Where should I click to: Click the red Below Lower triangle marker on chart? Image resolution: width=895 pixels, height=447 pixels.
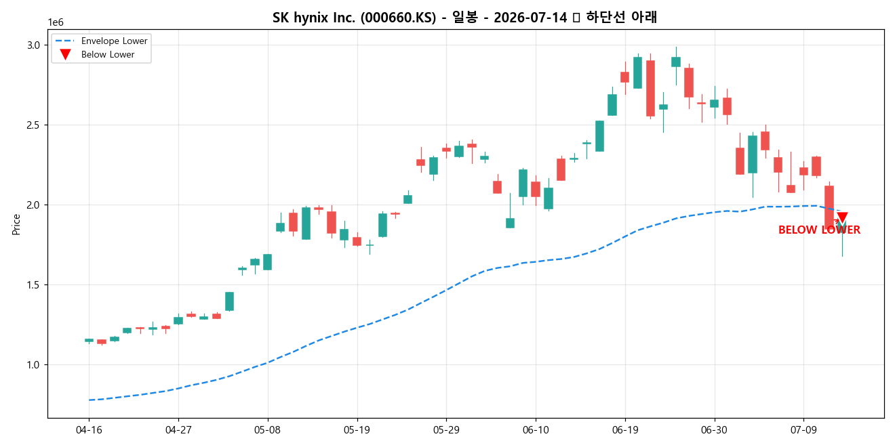click(842, 218)
